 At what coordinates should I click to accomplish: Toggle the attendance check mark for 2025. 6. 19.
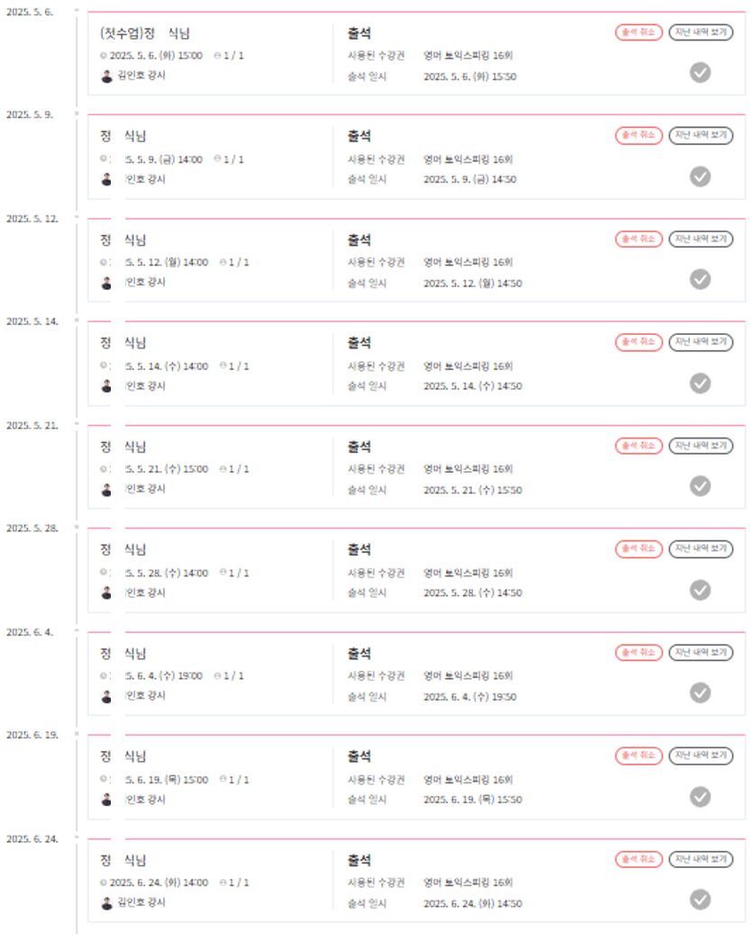click(700, 796)
